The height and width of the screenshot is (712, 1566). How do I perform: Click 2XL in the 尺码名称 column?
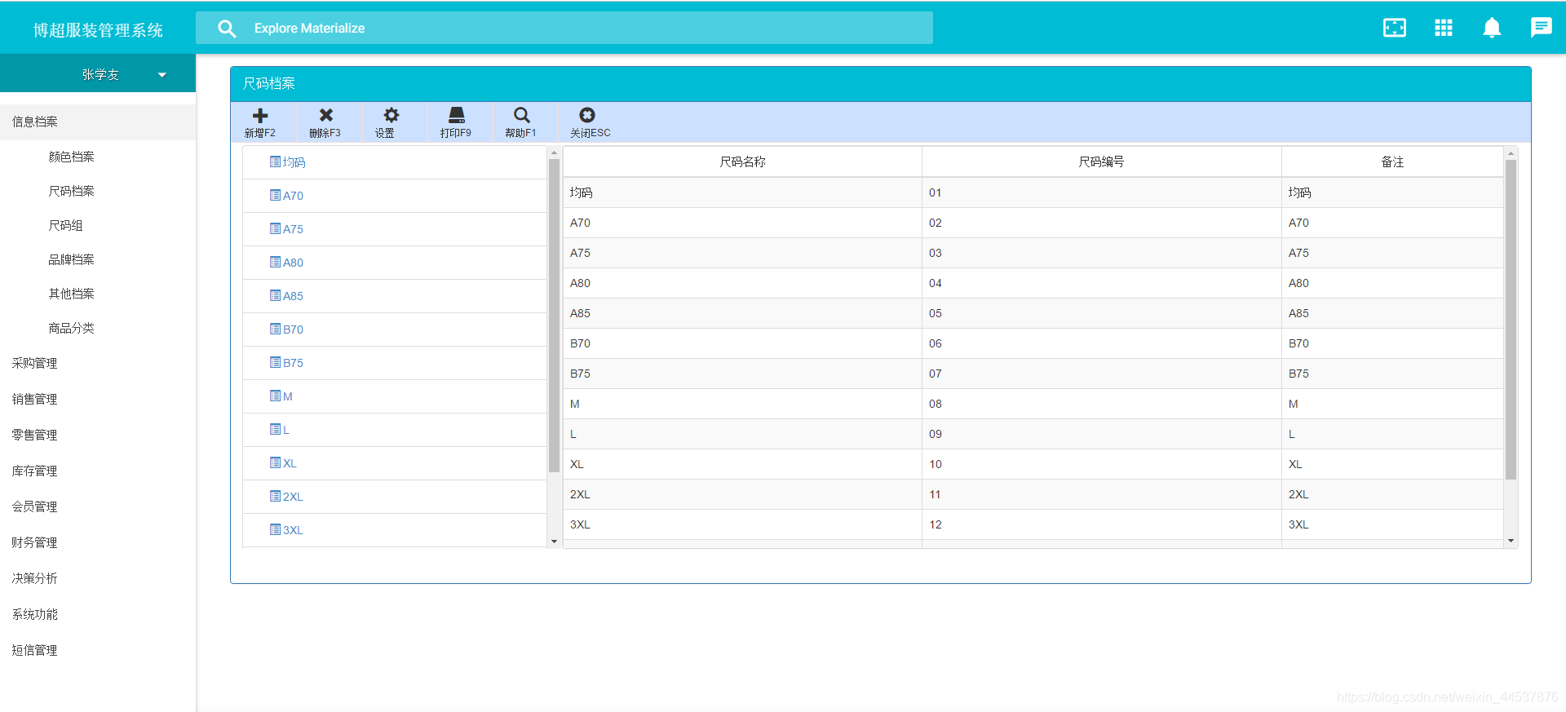742,494
